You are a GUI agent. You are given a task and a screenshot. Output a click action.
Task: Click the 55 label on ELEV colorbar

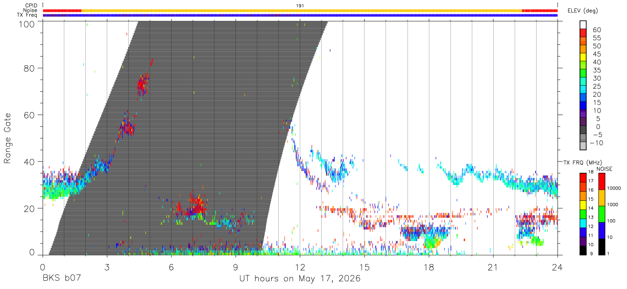point(596,38)
